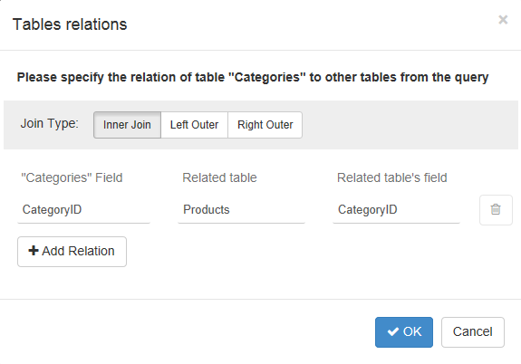The height and width of the screenshot is (364, 521).
Task: Click the bold instruction sentence text
Action: [x=253, y=77]
